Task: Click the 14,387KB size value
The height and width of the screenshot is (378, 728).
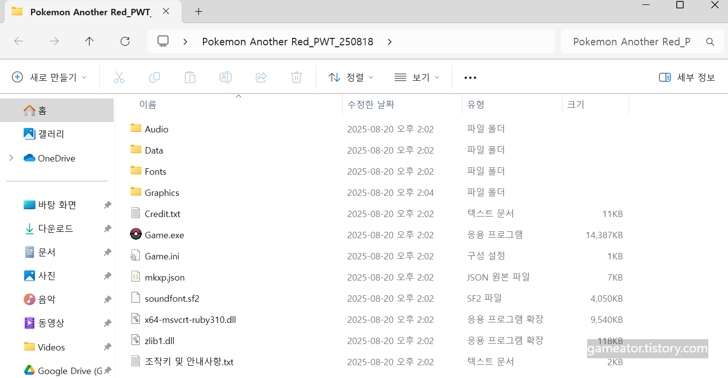Action: tap(604, 235)
